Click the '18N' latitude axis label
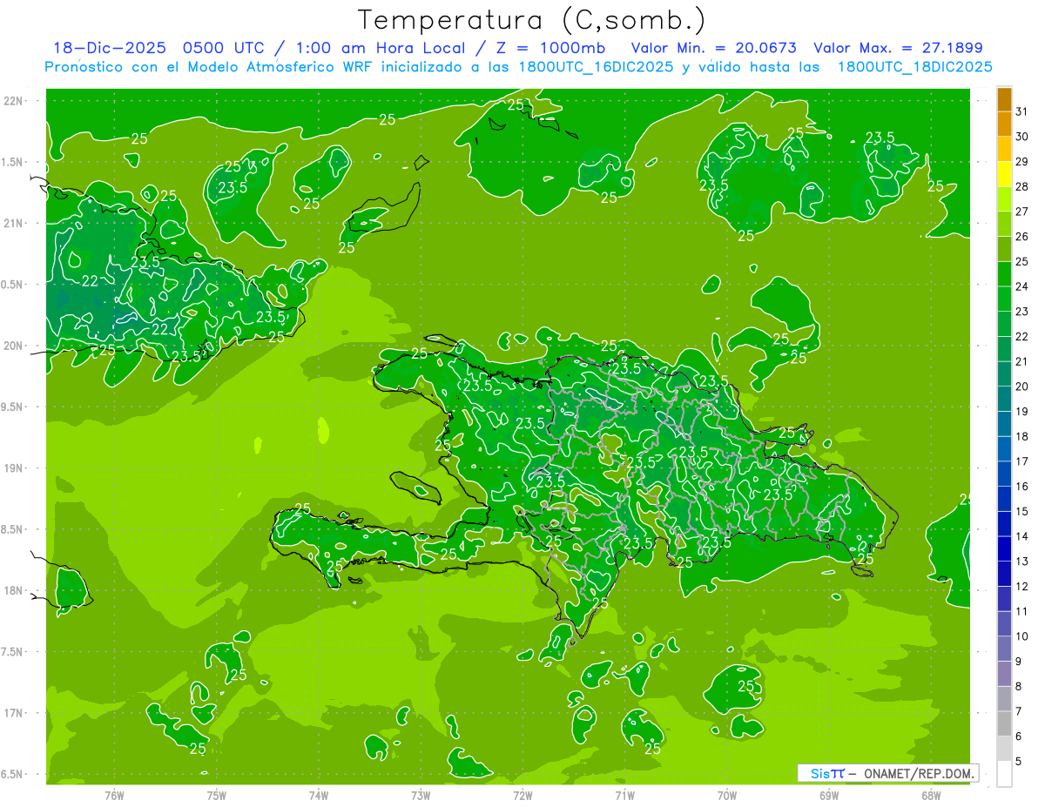This screenshot has height=807, width=1045. pyautogui.click(x=14, y=591)
